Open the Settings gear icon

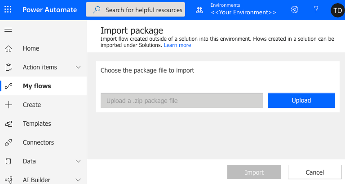point(295,9)
